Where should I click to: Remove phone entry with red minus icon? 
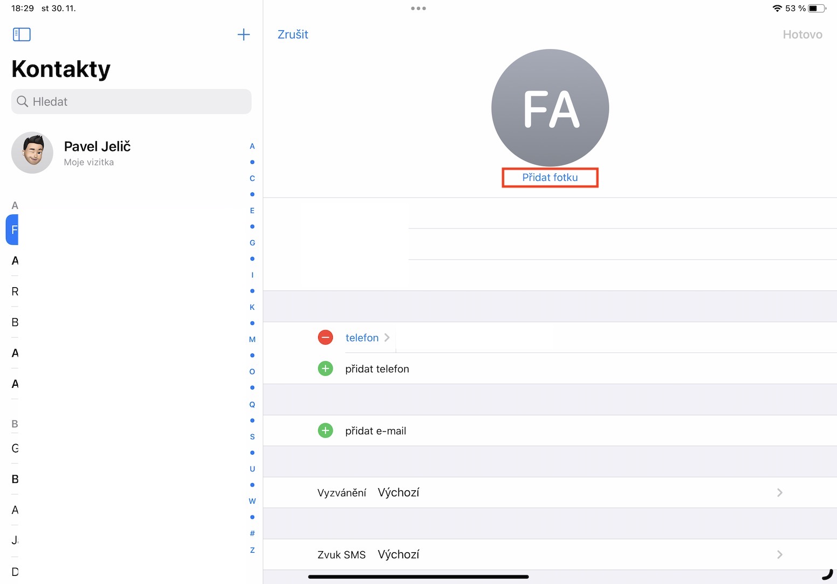point(325,338)
